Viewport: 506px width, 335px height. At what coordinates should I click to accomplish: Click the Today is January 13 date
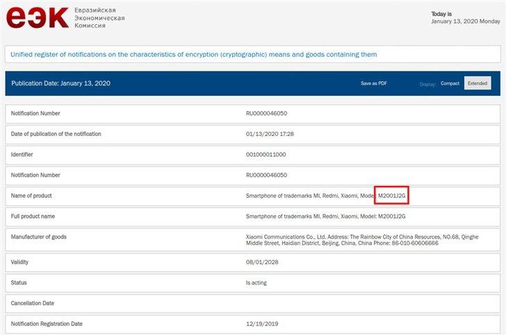(x=466, y=18)
